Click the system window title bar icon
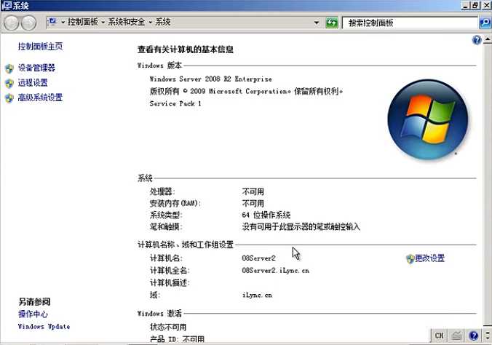The image size is (492, 345). pos(7,6)
